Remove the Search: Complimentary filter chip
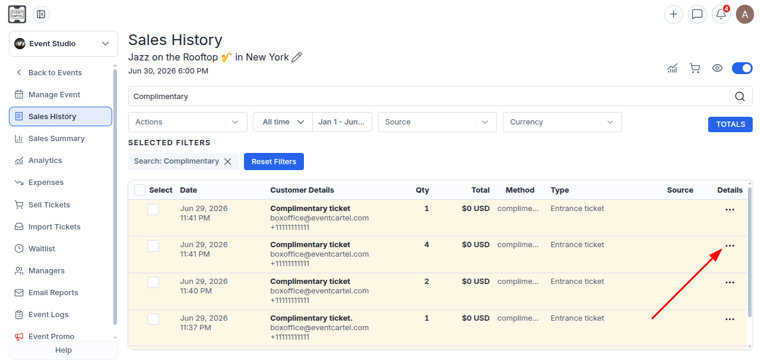This screenshot has height=361, width=761. [227, 161]
